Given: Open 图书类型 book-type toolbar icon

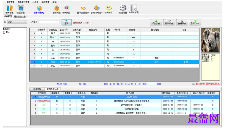Looking at the screenshot, I should pos(57,9).
